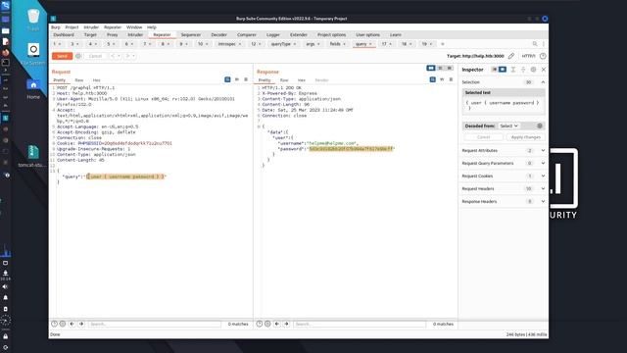Open the send options gear icon
627x353 pixels.
78,56
